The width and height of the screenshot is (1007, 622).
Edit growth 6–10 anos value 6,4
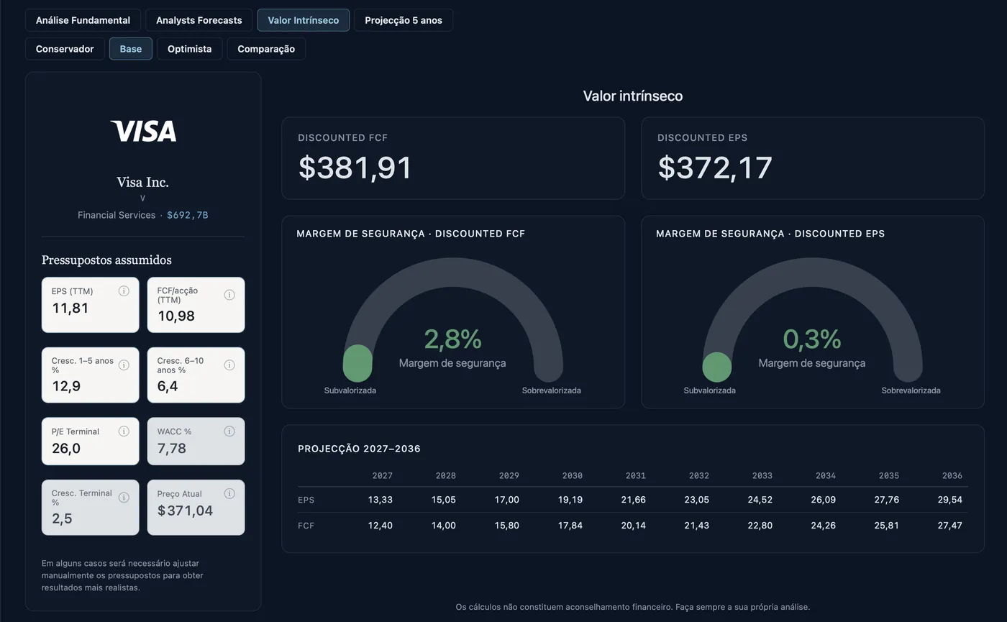click(x=168, y=386)
